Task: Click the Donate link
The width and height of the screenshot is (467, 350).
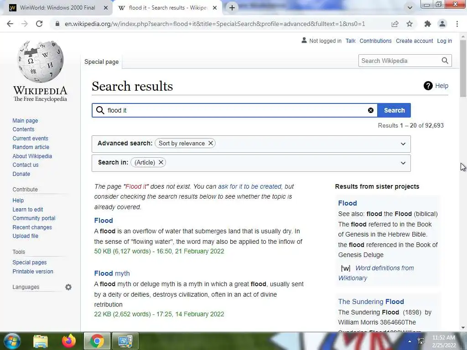Action: (21, 174)
